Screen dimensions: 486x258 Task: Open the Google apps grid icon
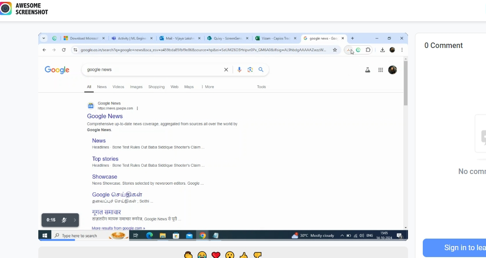point(381,70)
